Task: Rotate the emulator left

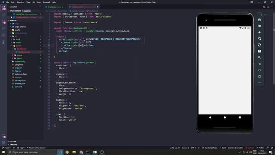Action: 260,39
